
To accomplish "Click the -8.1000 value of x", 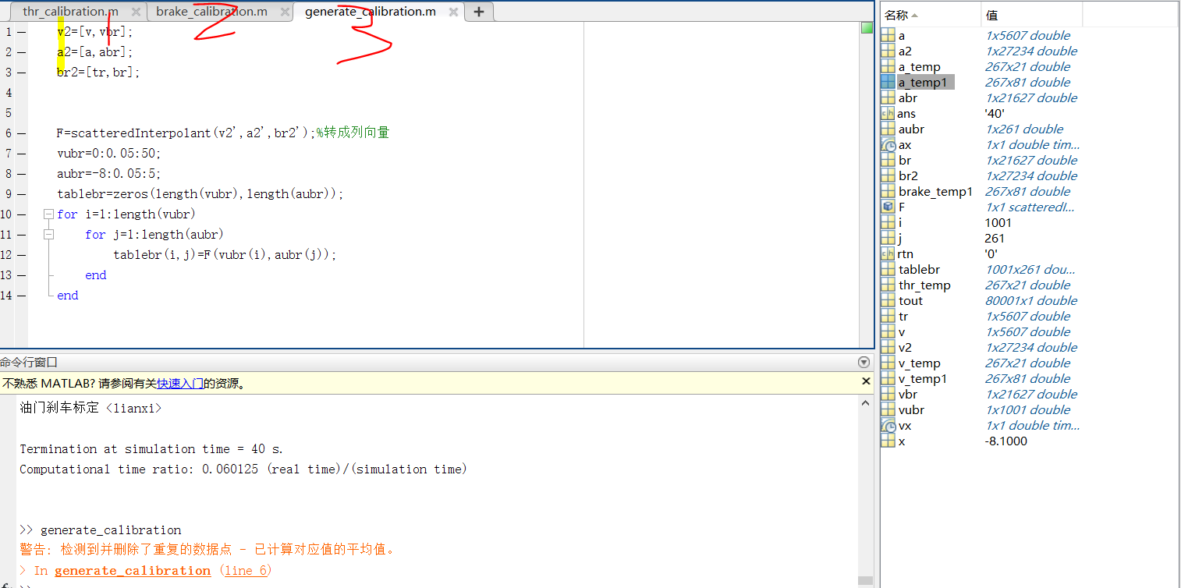I will tap(1006, 441).
